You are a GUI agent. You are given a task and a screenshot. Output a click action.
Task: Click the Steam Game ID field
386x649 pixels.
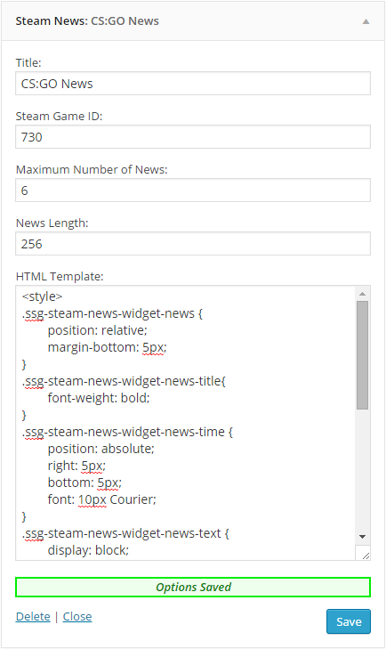coord(193,136)
